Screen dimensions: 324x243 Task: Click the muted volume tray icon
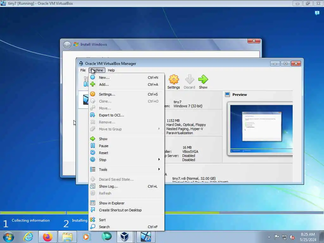(292, 237)
